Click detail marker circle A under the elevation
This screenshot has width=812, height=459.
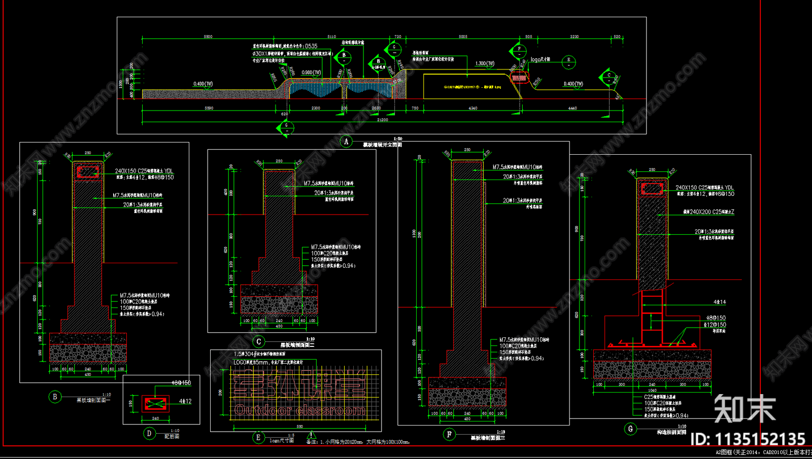coord(346,142)
